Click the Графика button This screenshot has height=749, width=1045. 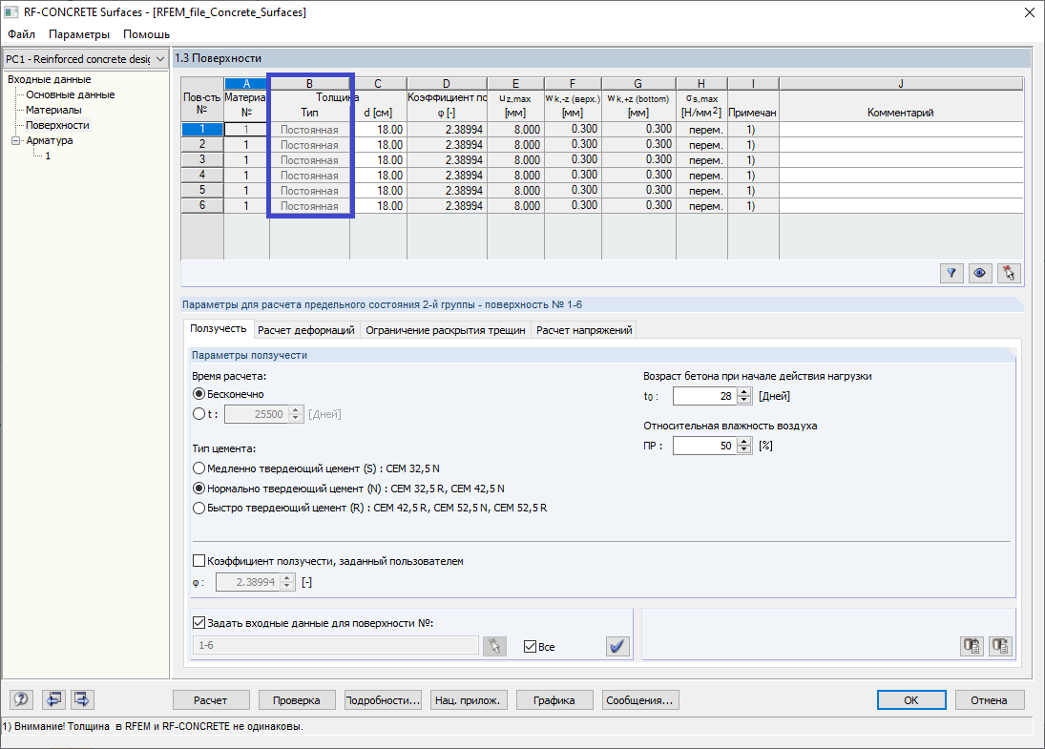(x=554, y=700)
